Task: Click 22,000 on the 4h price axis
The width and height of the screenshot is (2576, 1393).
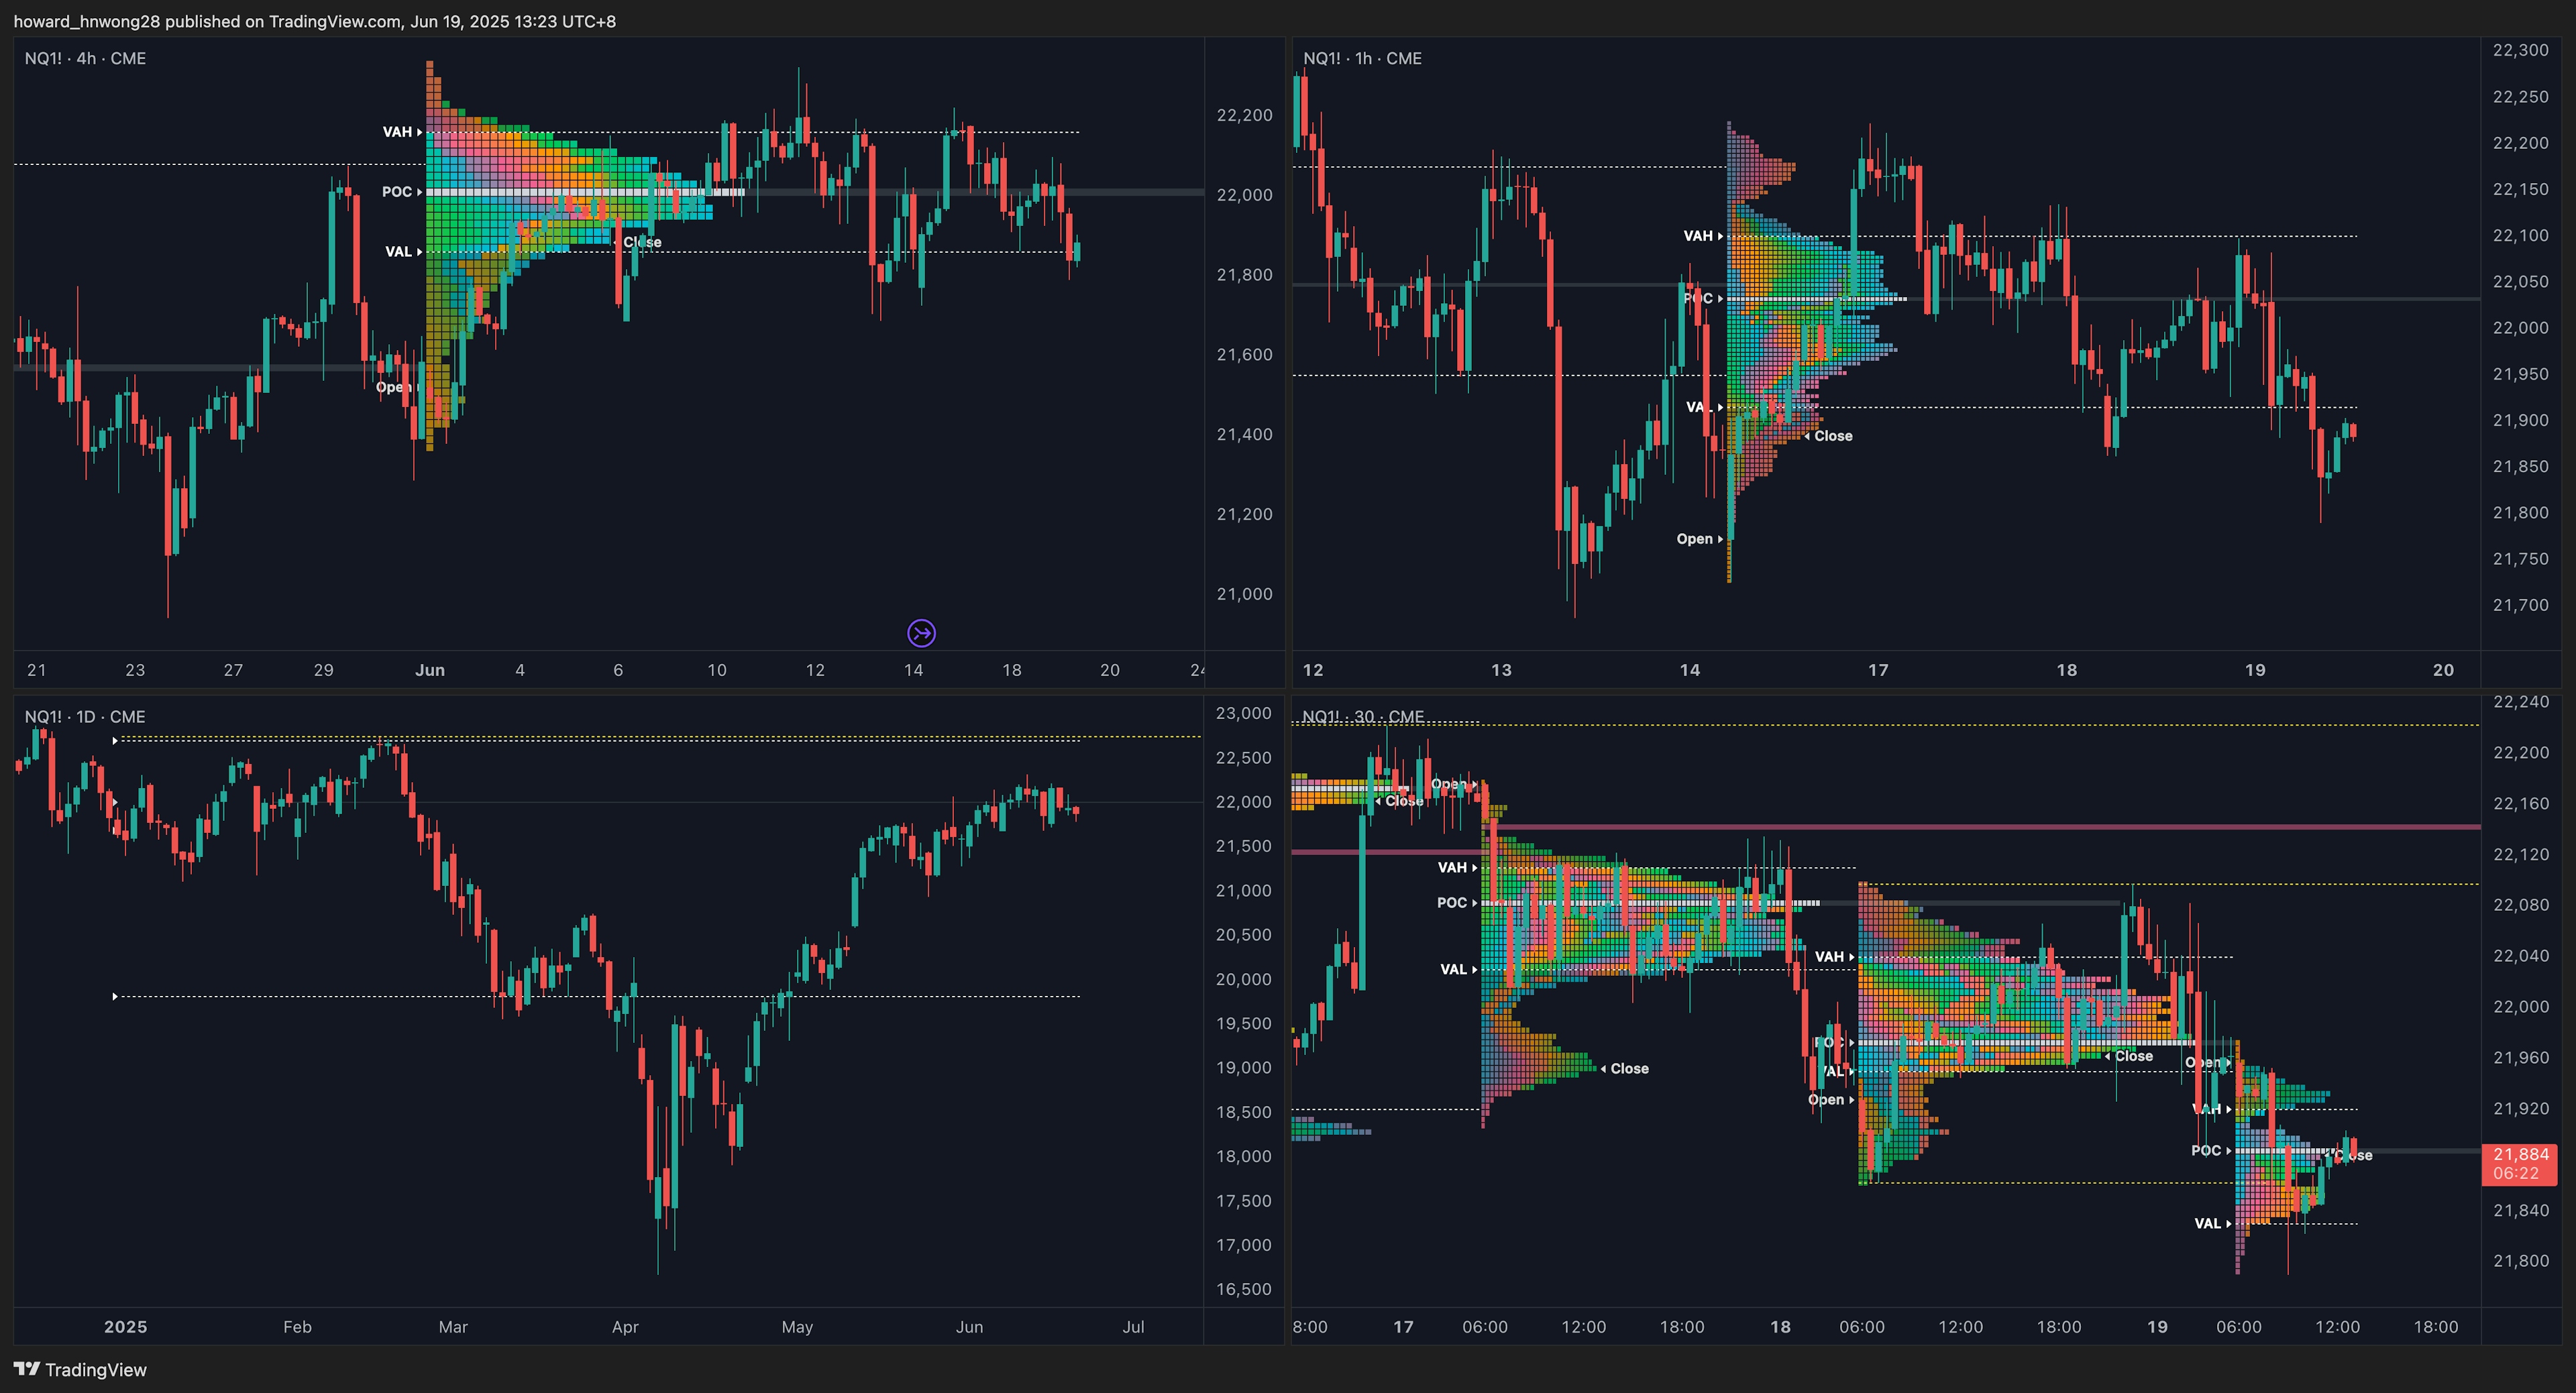Action: click(x=1244, y=195)
